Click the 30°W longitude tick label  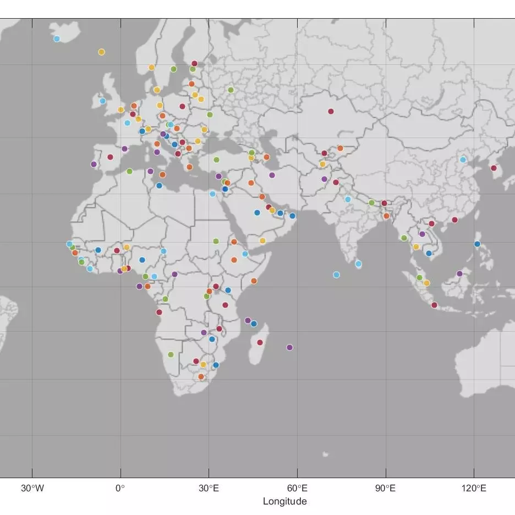[x=32, y=487]
